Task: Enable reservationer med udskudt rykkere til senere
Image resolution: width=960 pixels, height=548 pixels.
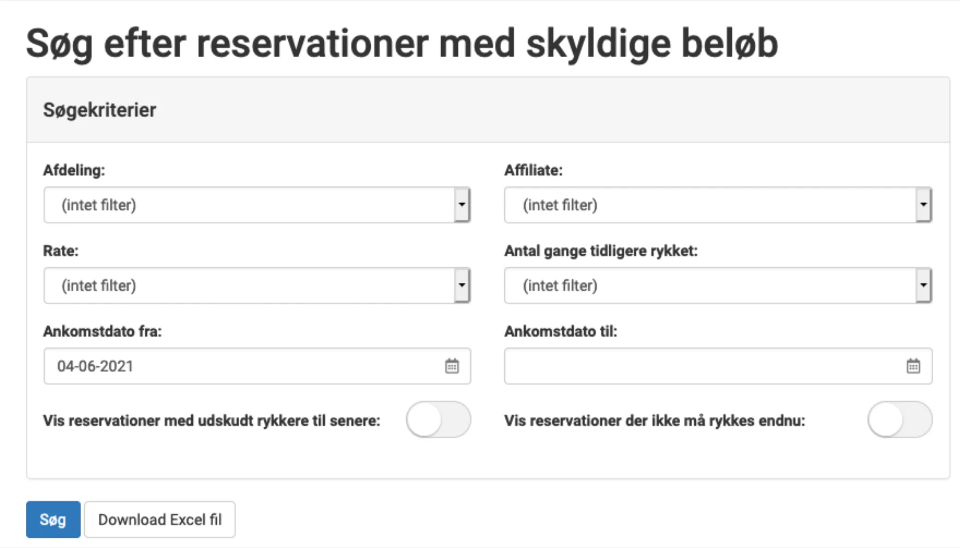Action: coord(438,420)
